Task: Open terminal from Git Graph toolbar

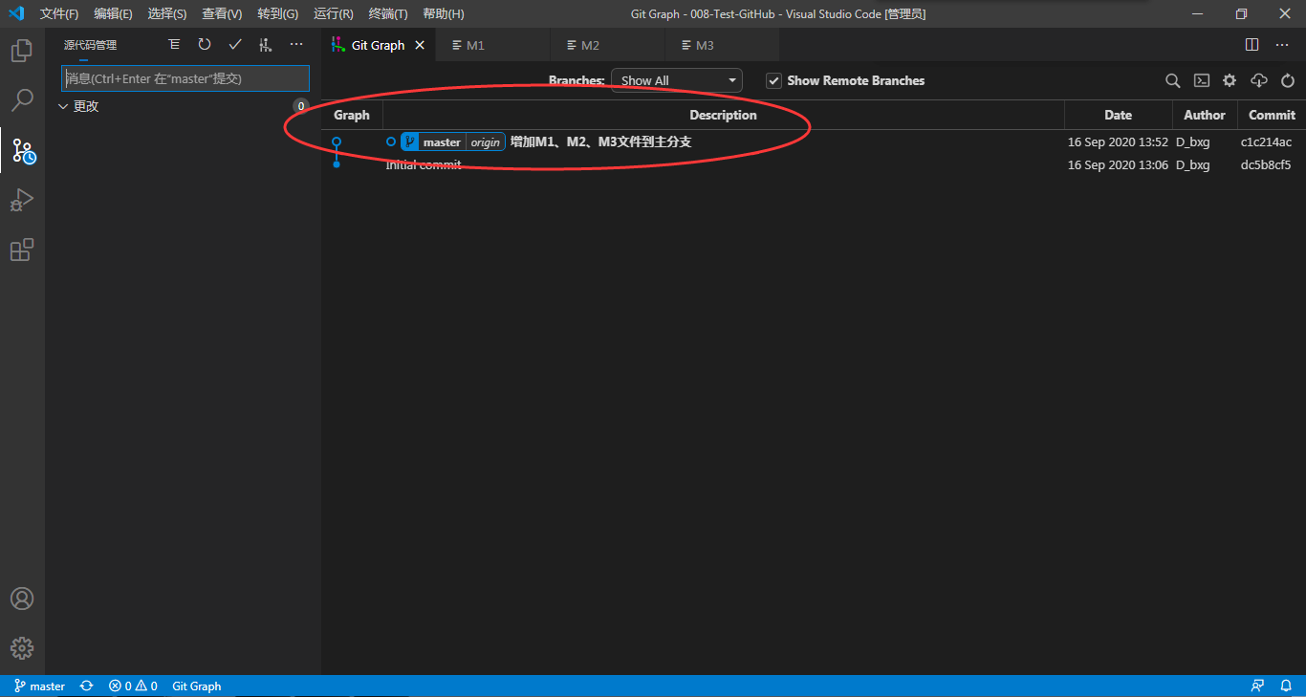Action: coord(1202,80)
